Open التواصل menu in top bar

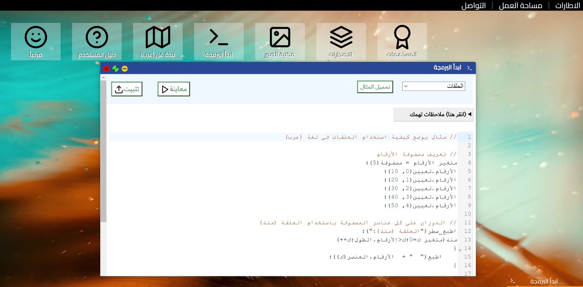click(474, 5)
